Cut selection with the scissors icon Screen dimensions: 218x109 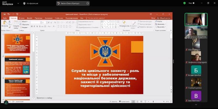(10, 22)
